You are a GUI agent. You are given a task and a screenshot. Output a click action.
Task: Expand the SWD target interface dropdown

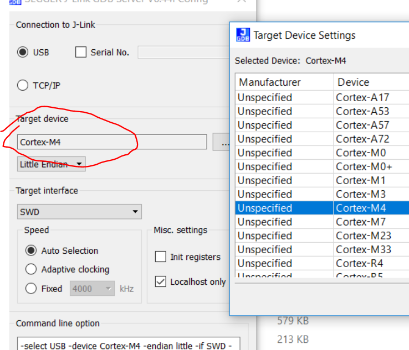pos(79,212)
